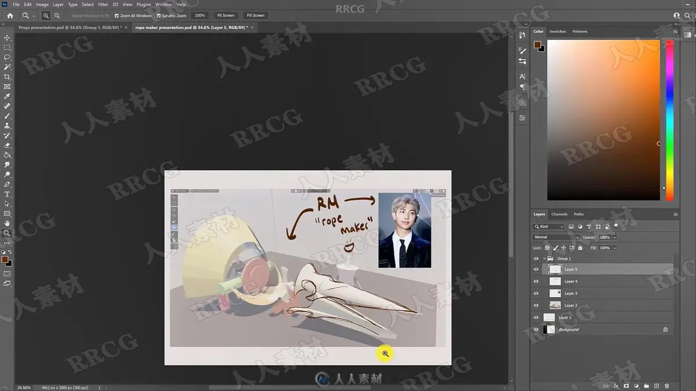Image resolution: width=696 pixels, height=391 pixels.
Task: Select the Paint Bucket tool
Action: 8,155
